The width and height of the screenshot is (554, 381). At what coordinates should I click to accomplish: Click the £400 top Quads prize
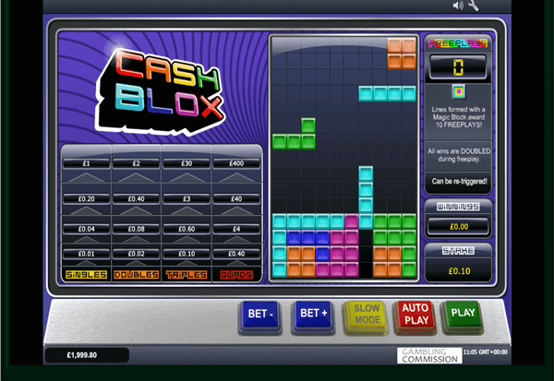pyautogui.click(x=236, y=163)
